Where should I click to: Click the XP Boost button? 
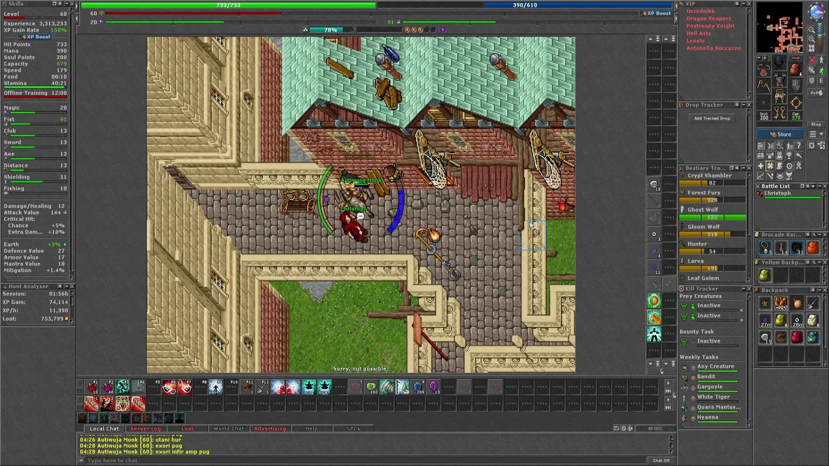pos(657,13)
